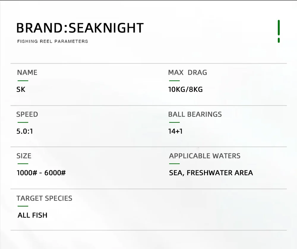The height and width of the screenshot is (249, 297).
Task: Click the SPEED label
Action: coord(27,114)
